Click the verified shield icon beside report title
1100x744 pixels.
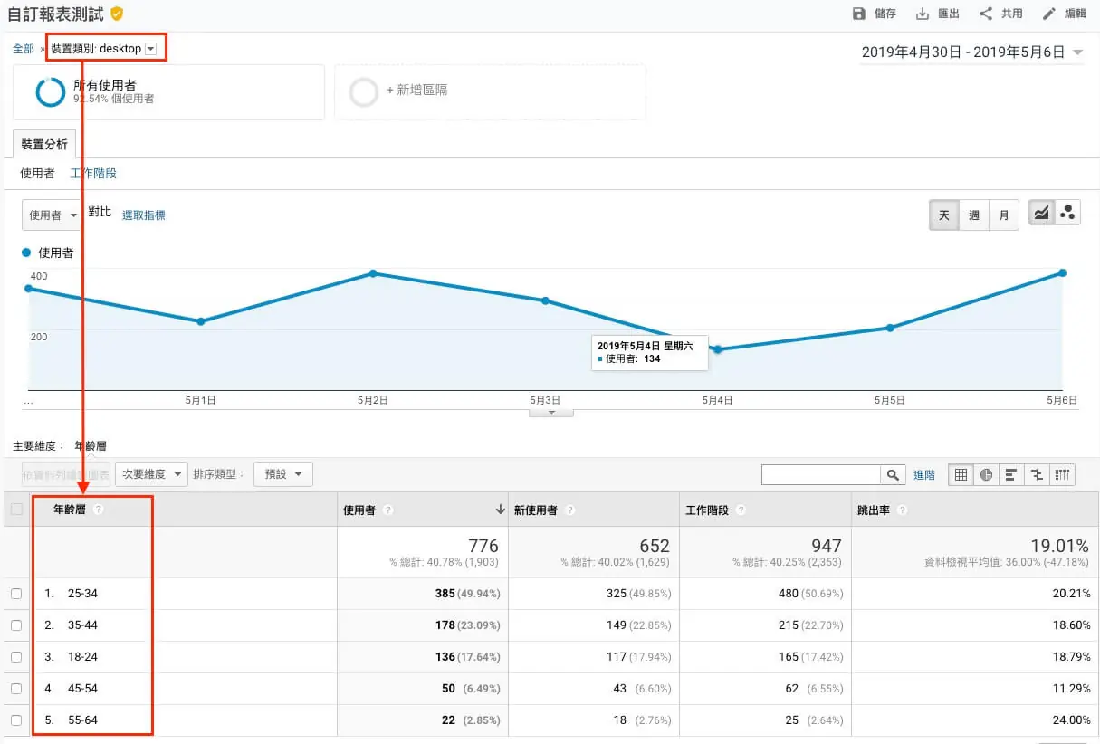click(117, 14)
